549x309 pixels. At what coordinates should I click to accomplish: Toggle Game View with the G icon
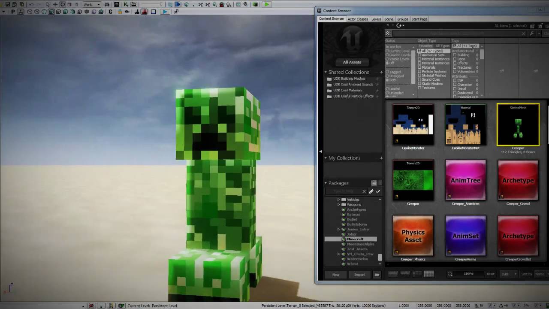(110, 12)
